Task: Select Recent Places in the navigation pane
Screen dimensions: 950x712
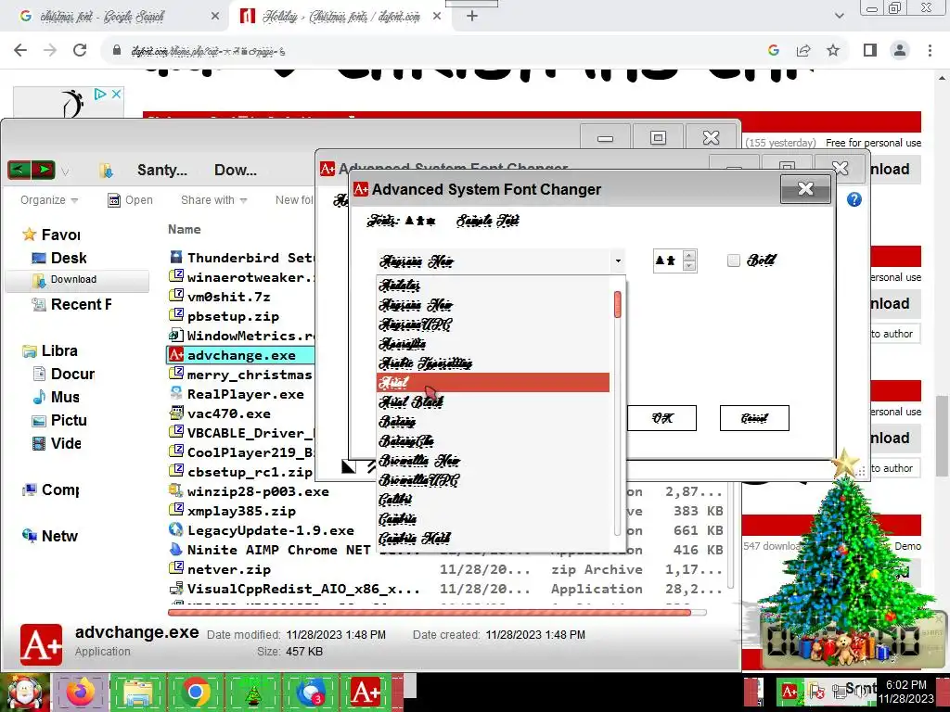Action: (x=71, y=304)
